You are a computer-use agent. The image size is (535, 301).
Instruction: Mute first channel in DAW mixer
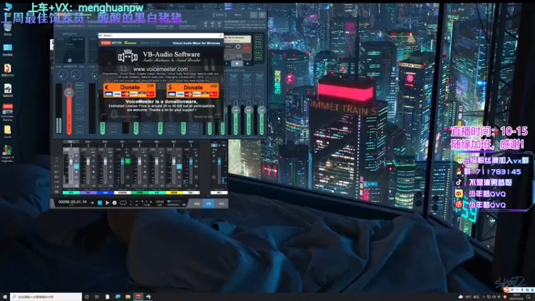[x=76, y=156]
